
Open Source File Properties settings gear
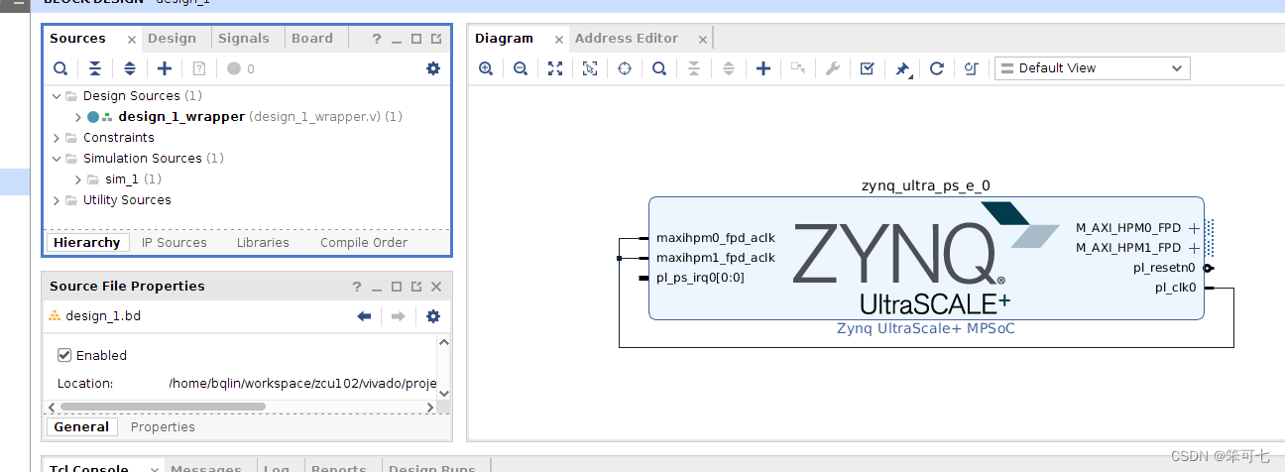click(x=432, y=316)
